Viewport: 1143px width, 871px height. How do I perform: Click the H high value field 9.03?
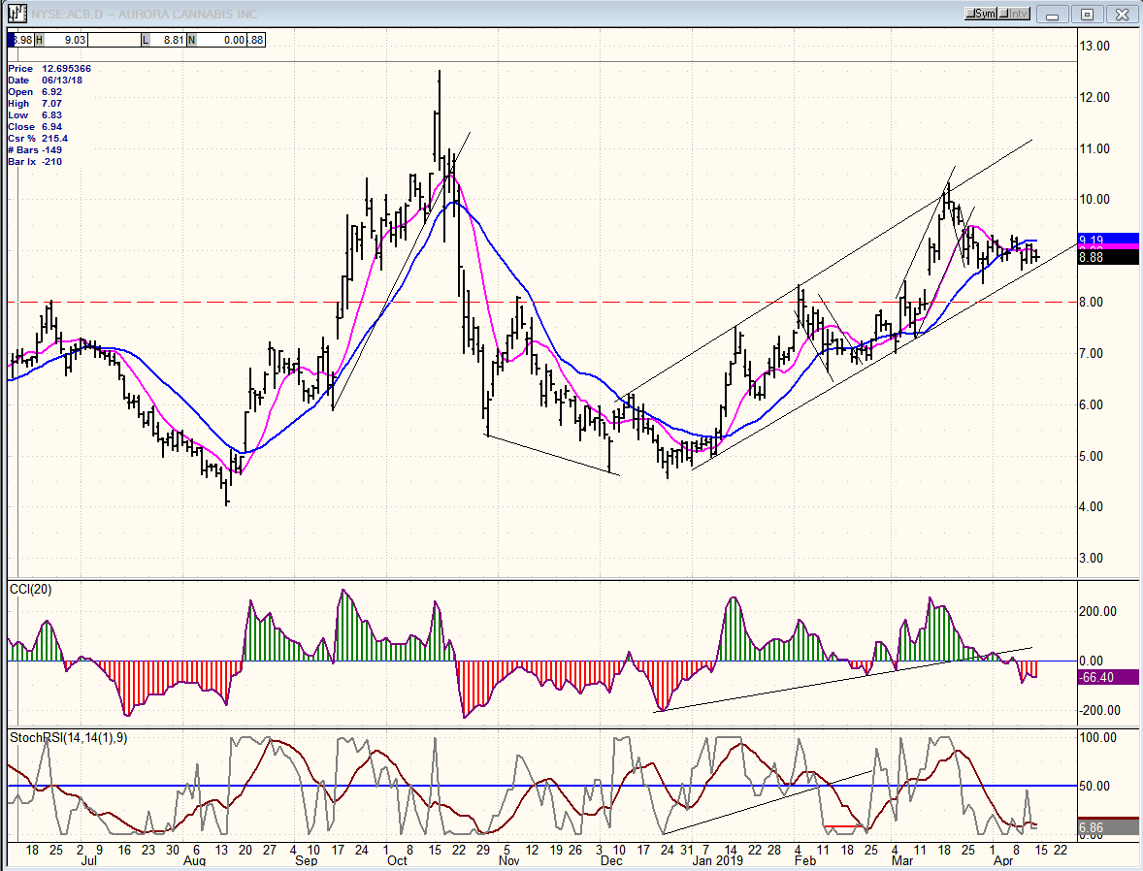click(60, 40)
